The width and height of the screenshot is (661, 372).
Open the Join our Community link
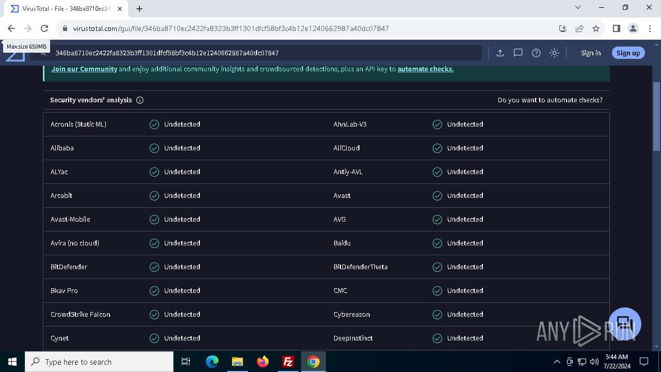pos(84,69)
